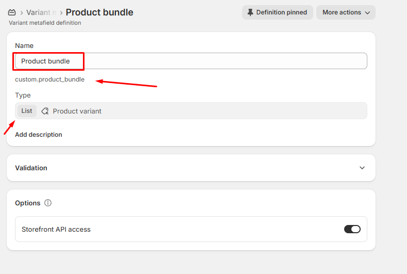Viewport: 407px width, 274px height.
Task: Open the More actions dropdown
Action: (x=346, y=12)
